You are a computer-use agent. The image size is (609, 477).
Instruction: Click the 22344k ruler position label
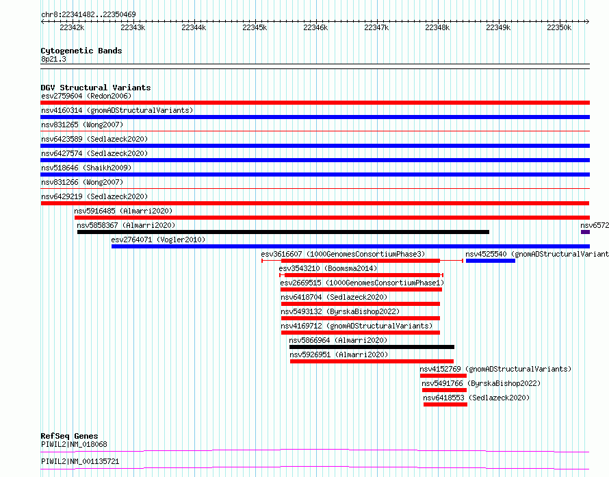(194, 27)
